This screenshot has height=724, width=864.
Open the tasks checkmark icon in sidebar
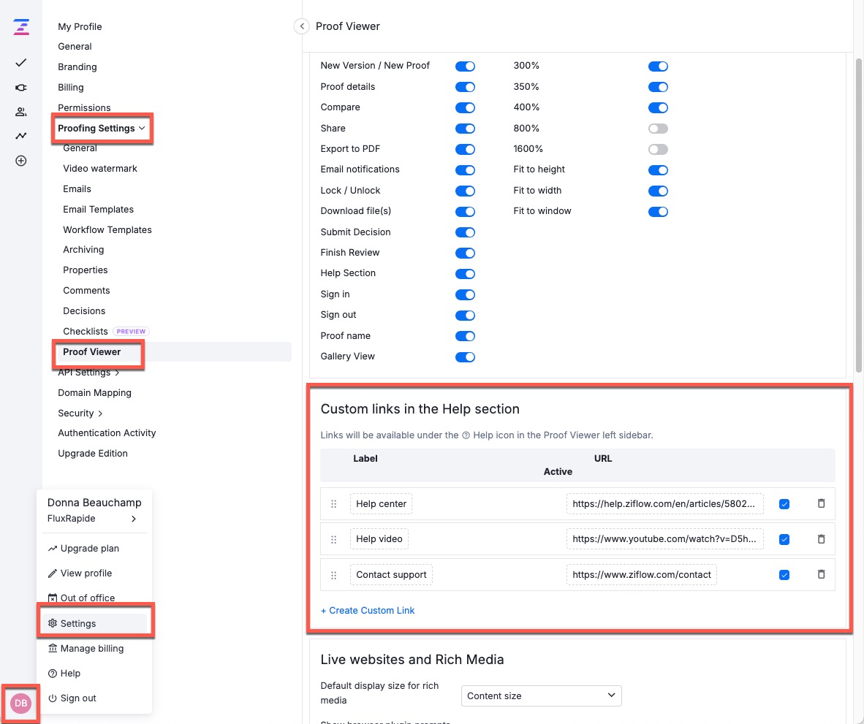(21, 63)
